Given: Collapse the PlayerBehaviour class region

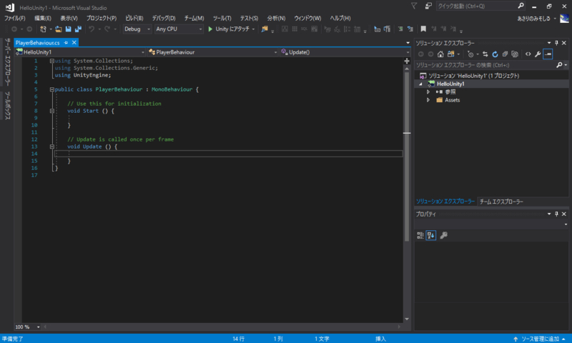Looking at the screenshot, I should pos(51,89).
